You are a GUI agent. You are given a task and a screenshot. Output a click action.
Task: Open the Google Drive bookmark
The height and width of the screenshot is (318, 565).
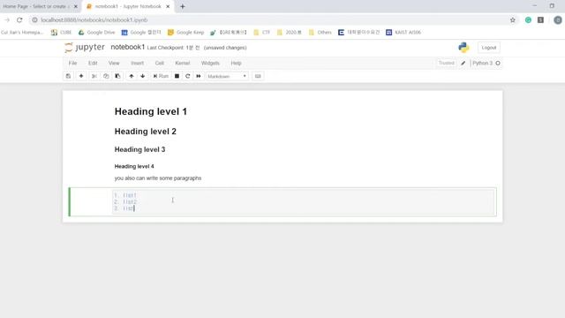pyautogui.click(x=96, y=33)
